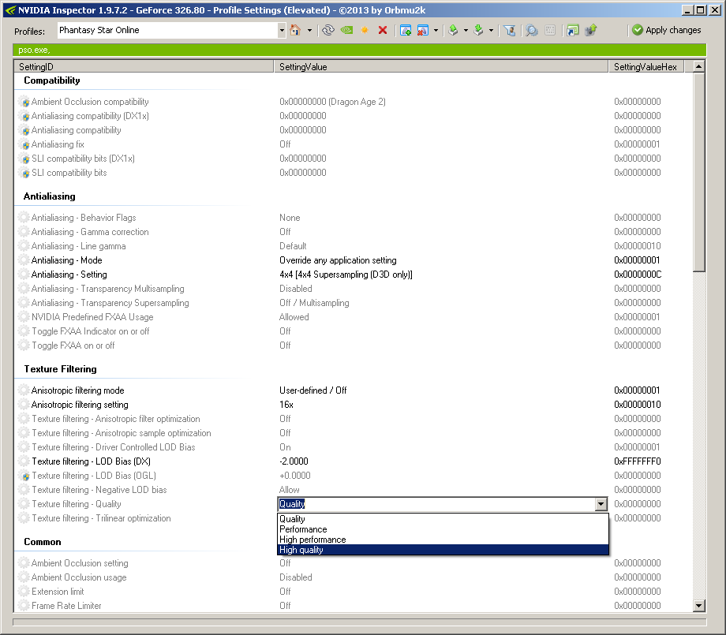Select the '-2.0000' LOD Bias value
The height and width of the screenshot is (635, 726).
pyautogui.click(x=294, y=461)
